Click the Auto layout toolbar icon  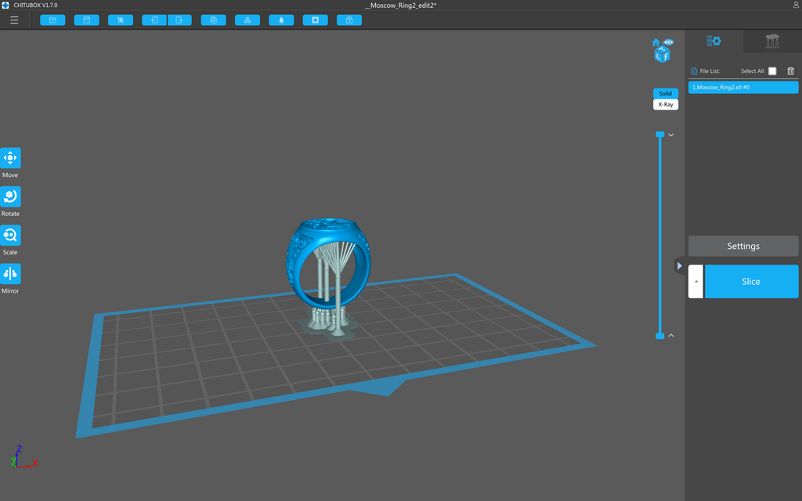pyautogui.click(x=247, y=20)
